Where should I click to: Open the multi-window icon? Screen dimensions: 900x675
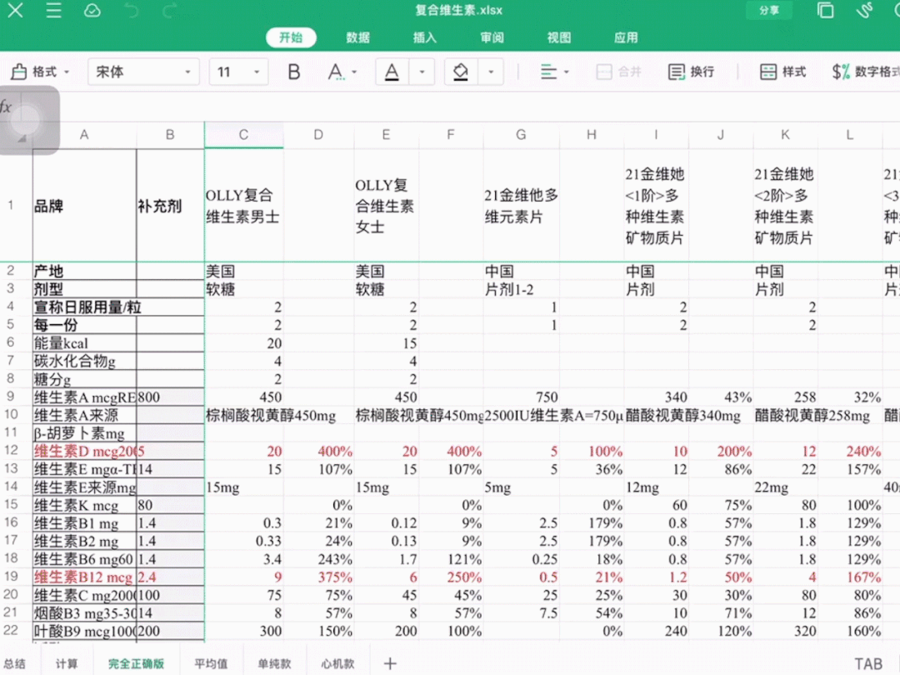click(x=825, y=10)
